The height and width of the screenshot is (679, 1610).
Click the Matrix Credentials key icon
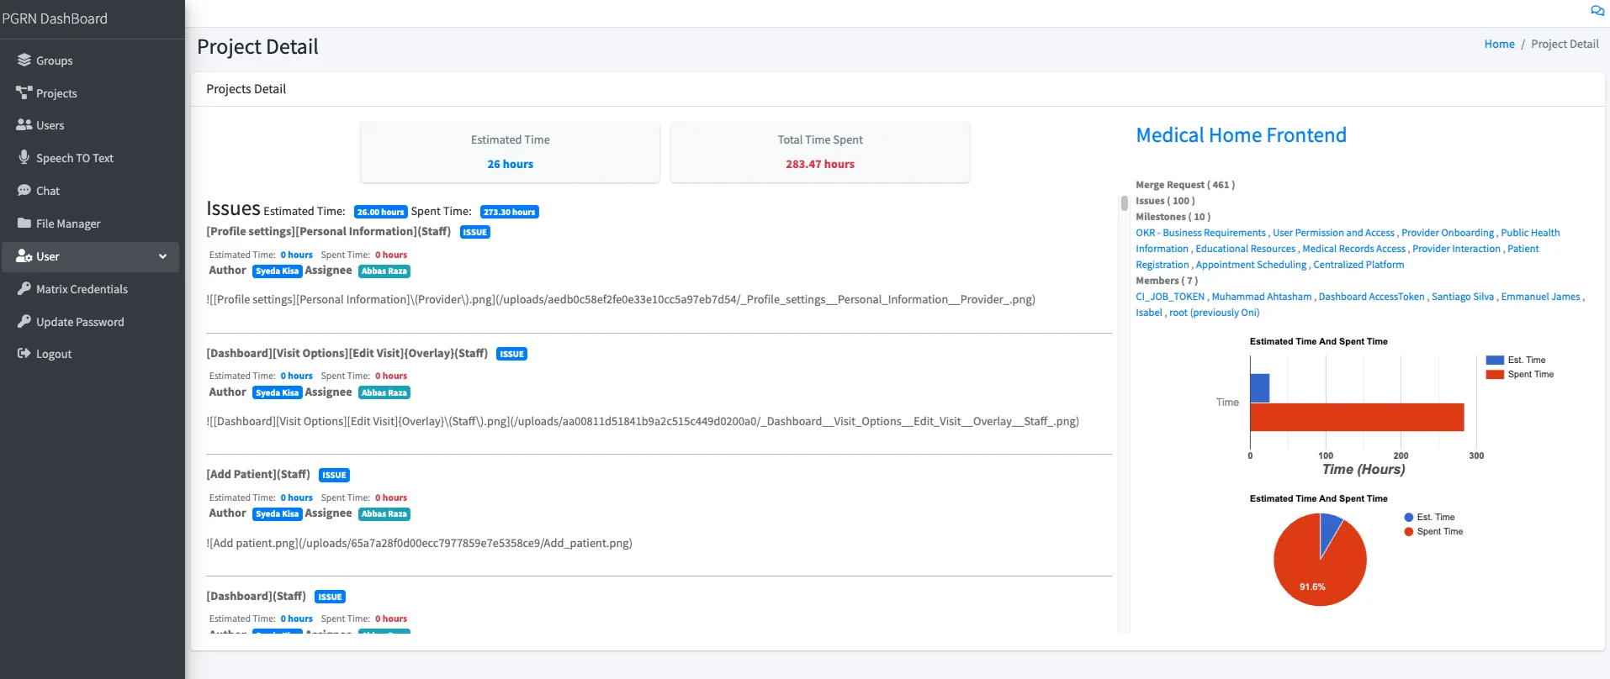coord(24,289)
